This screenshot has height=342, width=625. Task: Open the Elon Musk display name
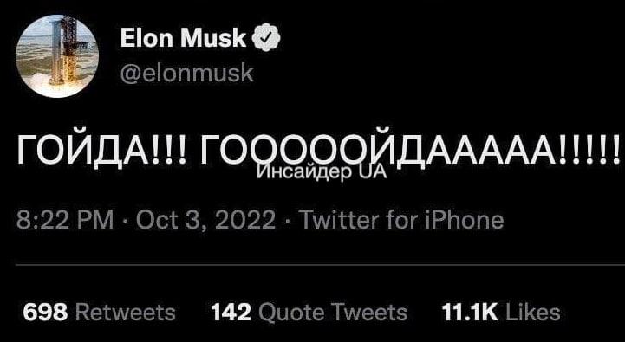(184, 39)
